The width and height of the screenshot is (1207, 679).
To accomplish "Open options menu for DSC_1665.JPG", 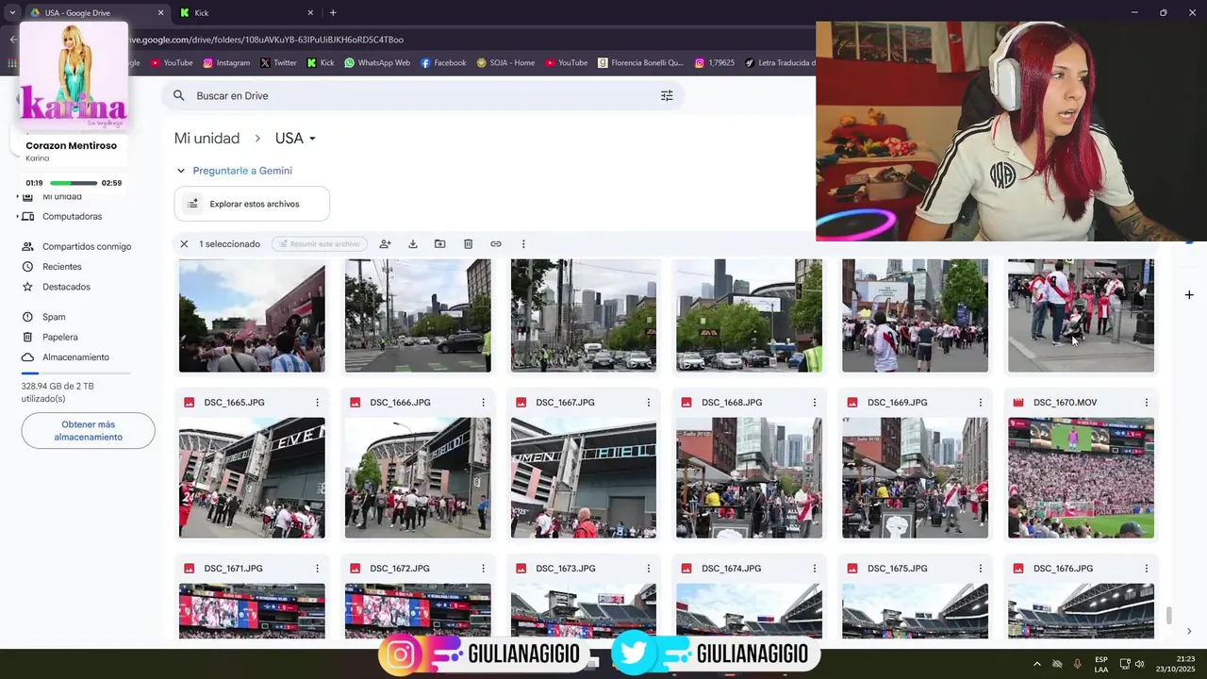I will pyautogui.click(x=317, y=403).
